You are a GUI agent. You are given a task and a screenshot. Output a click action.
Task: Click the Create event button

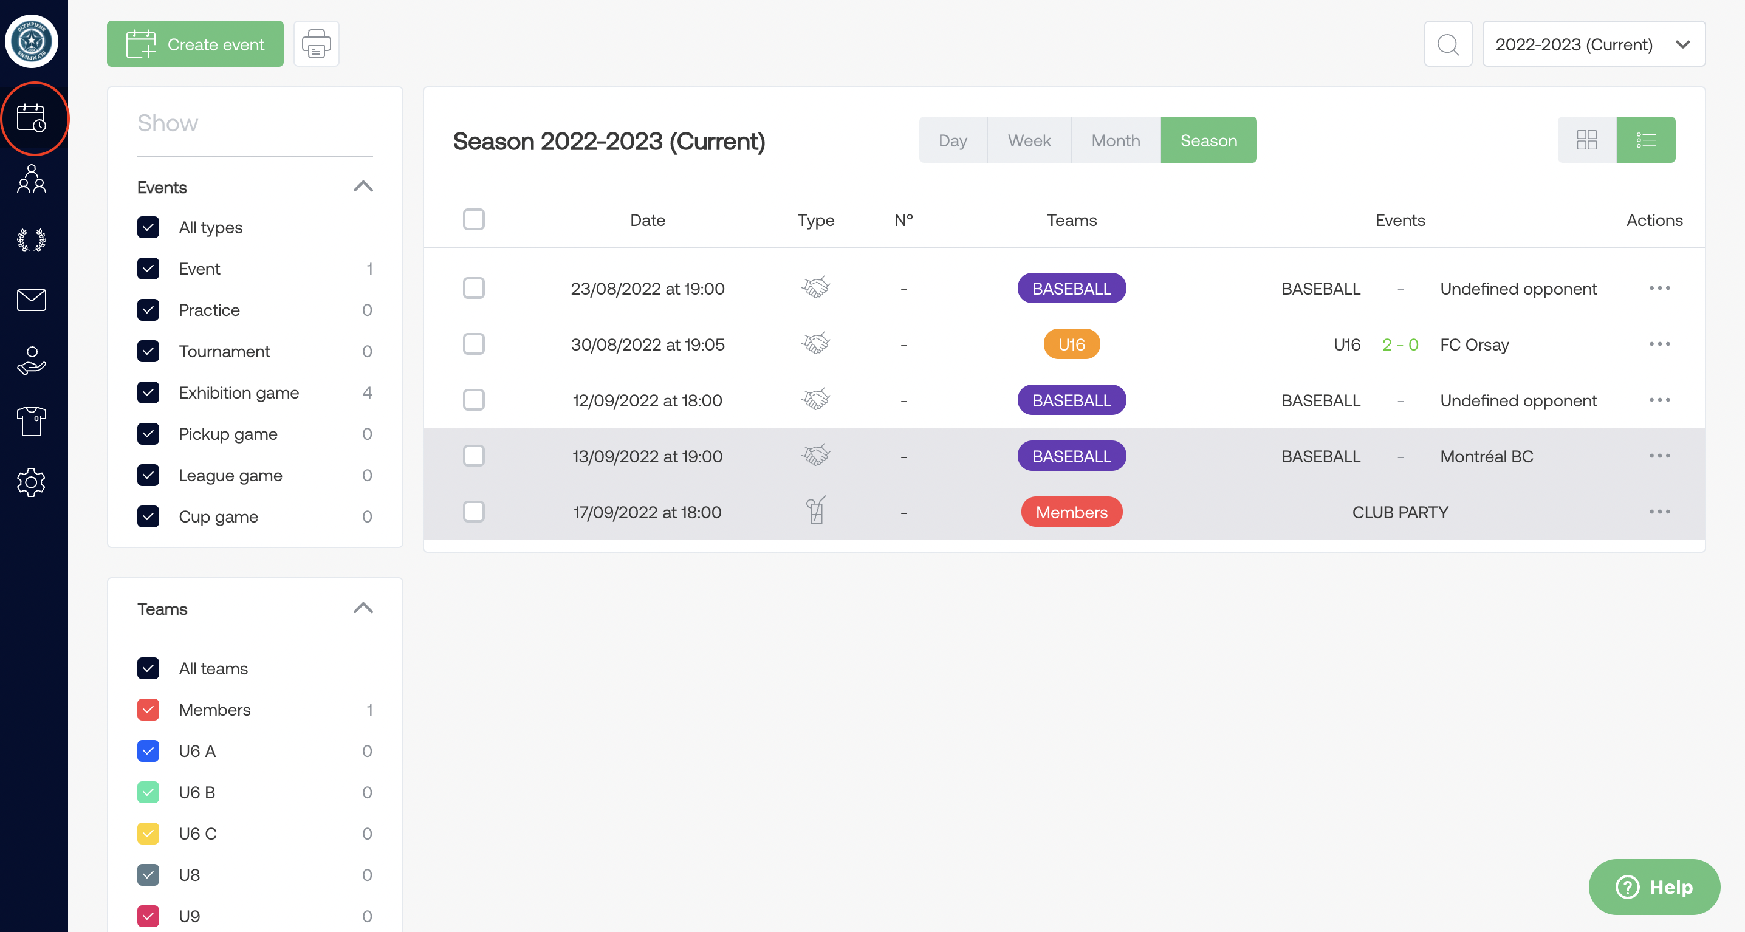click(x=195, y=44)
